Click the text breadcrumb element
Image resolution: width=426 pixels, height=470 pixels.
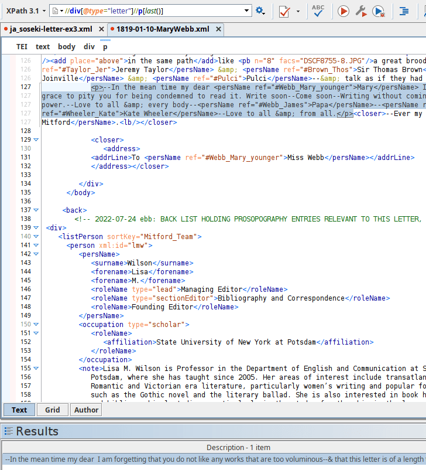pyautogui.click(x=43, y=47)
